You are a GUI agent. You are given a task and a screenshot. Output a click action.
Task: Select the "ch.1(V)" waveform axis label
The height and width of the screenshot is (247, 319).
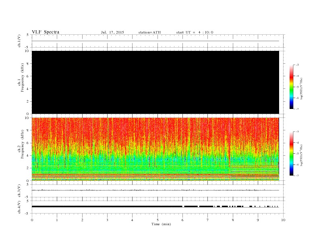pyautogui.click(x=19, y=41)
